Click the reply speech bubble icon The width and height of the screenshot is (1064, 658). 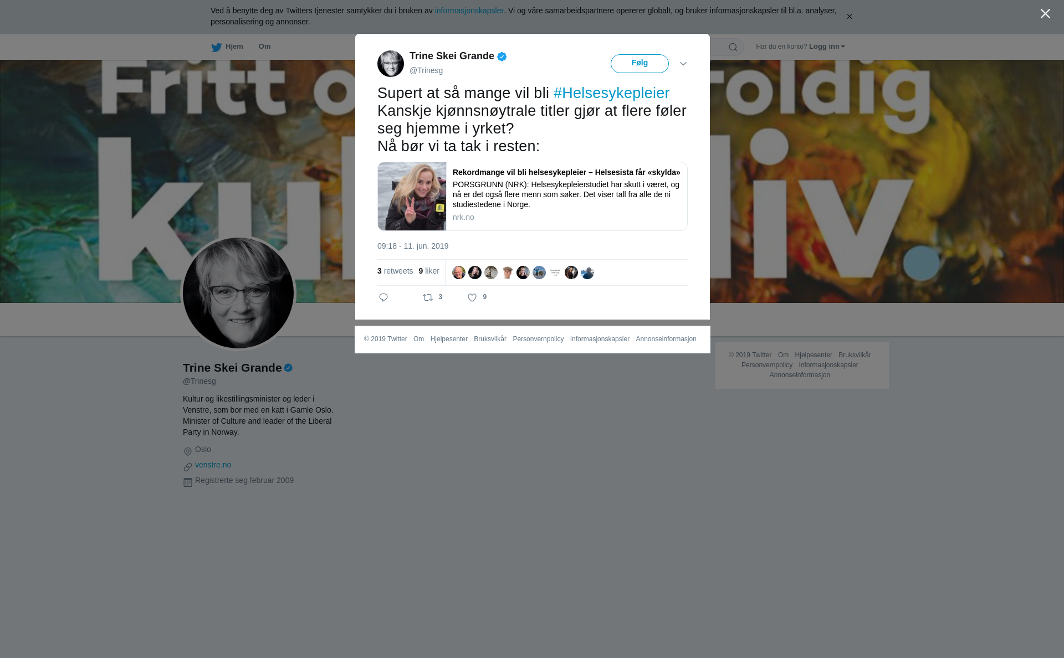[x=383, y=297]
